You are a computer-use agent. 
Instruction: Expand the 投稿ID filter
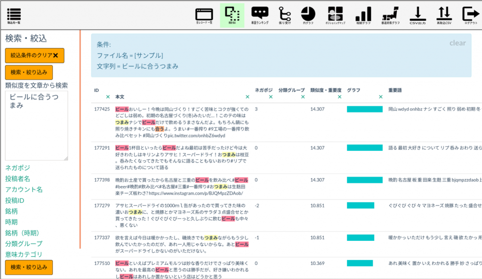click(x=15, y=200)
